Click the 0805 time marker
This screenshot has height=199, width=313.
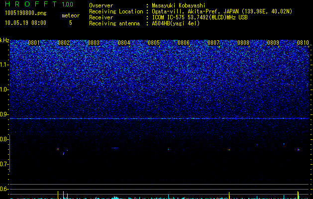pyautogui.click(x=154, y=43)
